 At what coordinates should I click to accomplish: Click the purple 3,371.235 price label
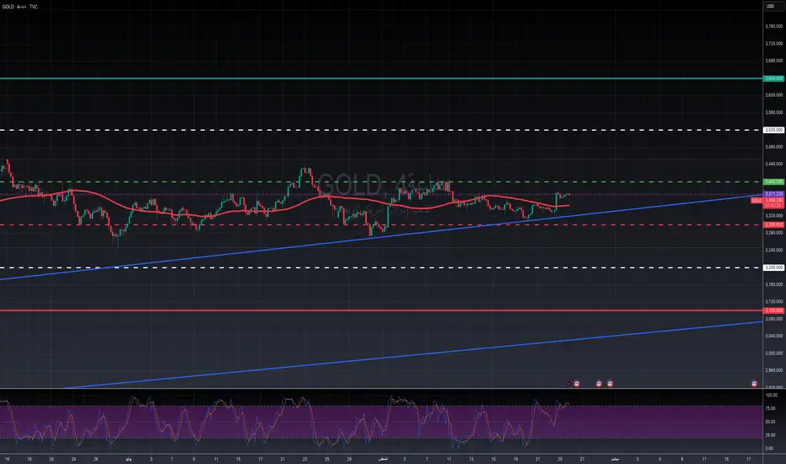pyautogui.click(x=773, y=194)
